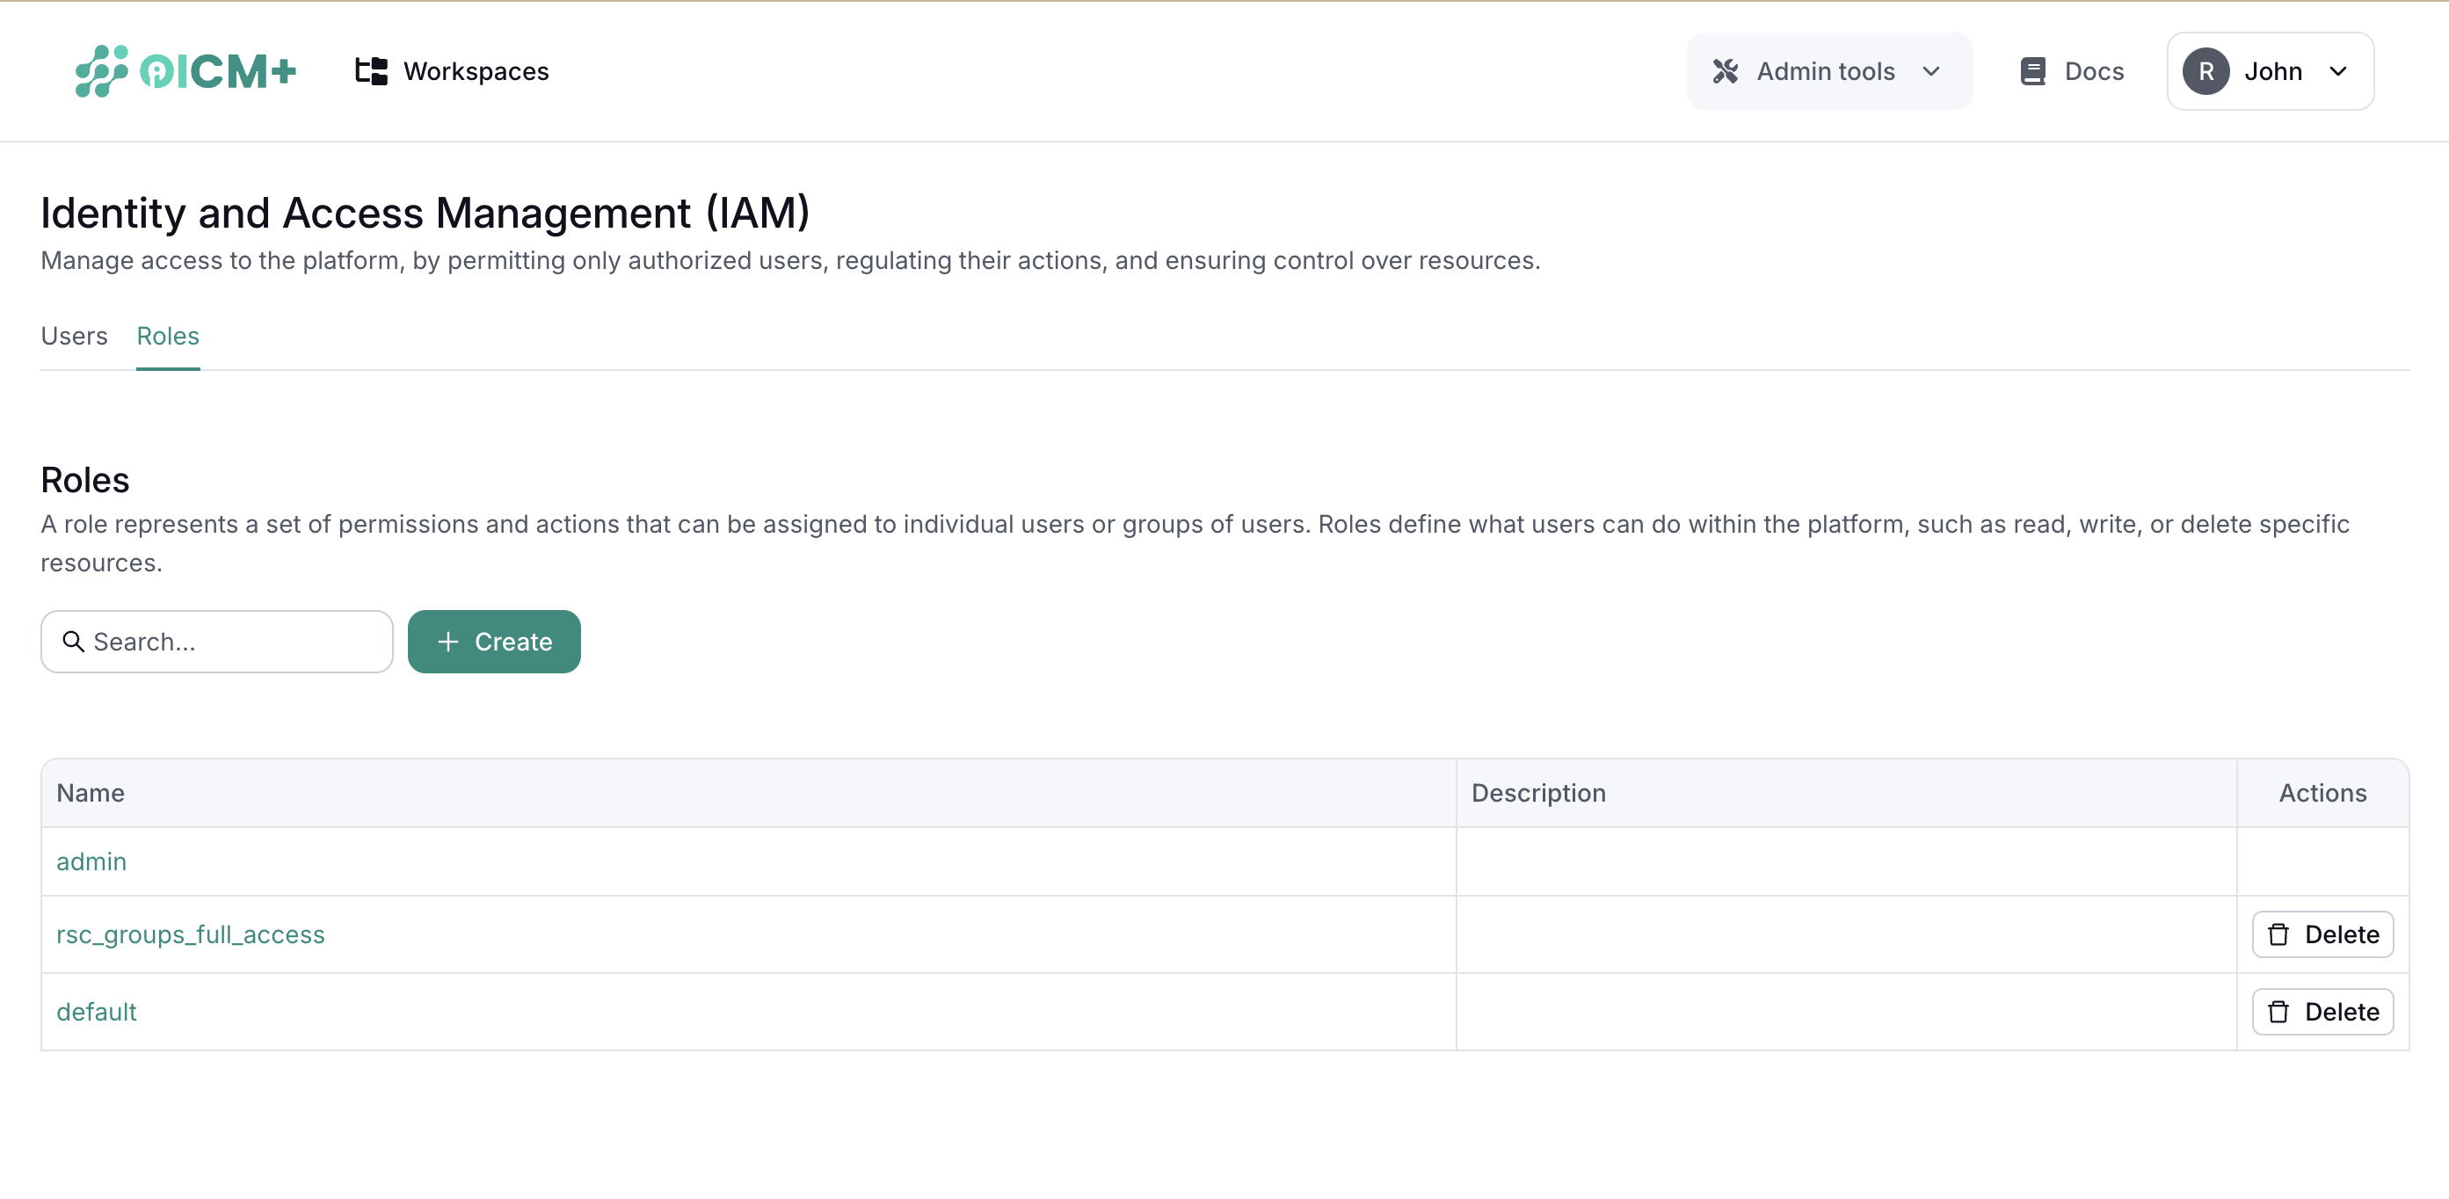This screenshot has height=1199, width=2449.
Task: Expand the Admin tools dropdown
Action: click(x=1932, y=70)
